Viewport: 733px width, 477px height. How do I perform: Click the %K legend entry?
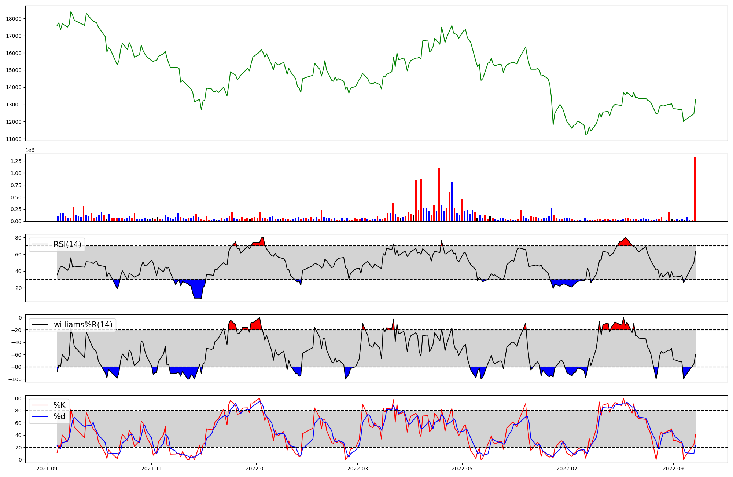59,405
